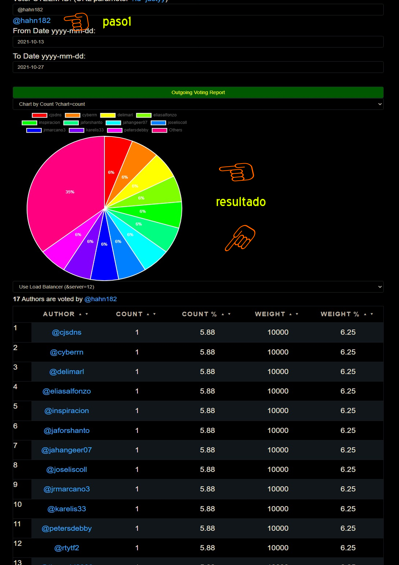
Task: Toggle the orange cyberrn legend swatch
Action: pyautogui.click(x=72, y=115)
